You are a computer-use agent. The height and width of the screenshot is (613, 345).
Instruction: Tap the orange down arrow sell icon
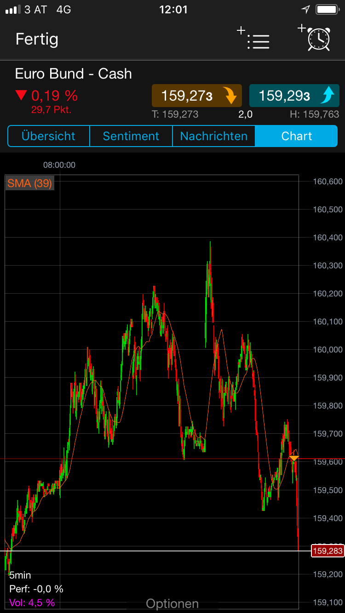click(230, 96)
